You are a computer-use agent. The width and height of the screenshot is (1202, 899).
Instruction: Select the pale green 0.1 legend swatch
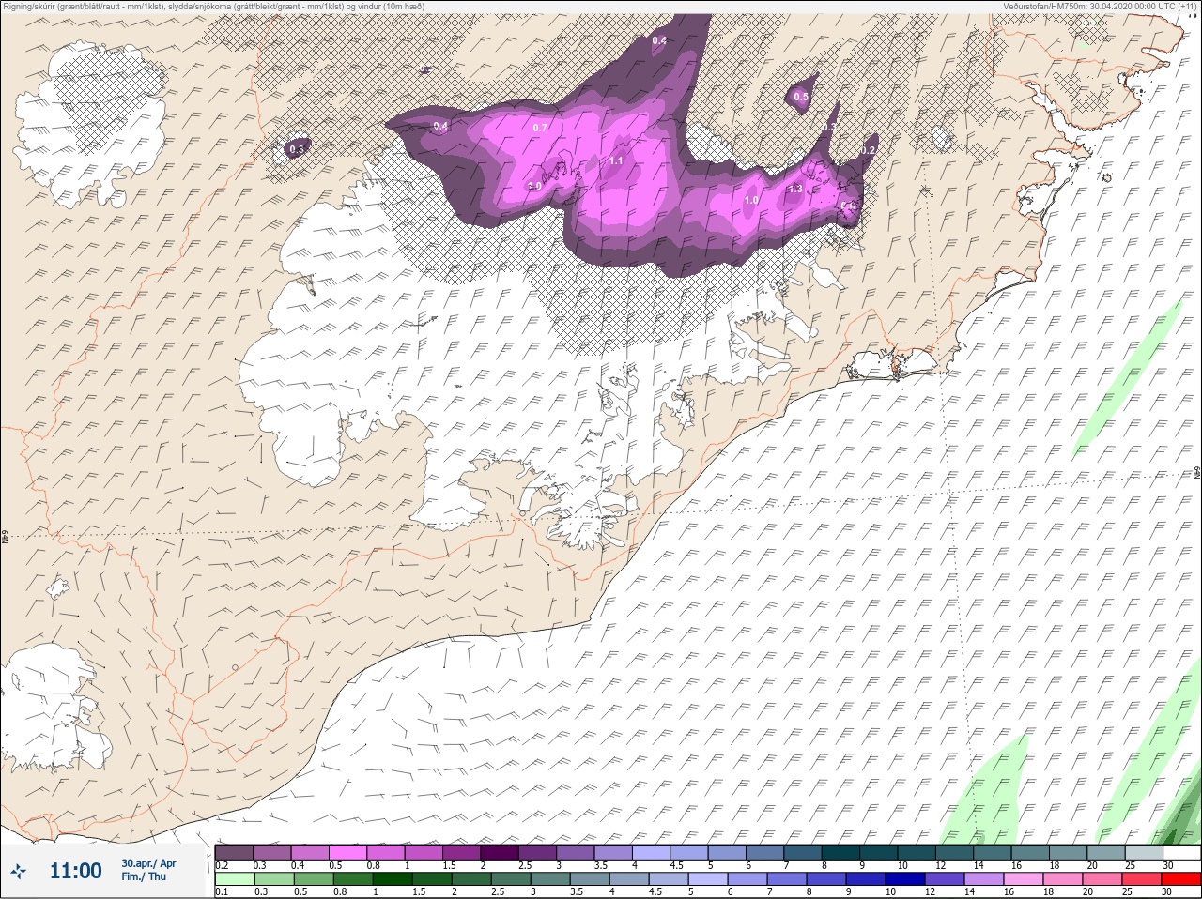[234, 879]
